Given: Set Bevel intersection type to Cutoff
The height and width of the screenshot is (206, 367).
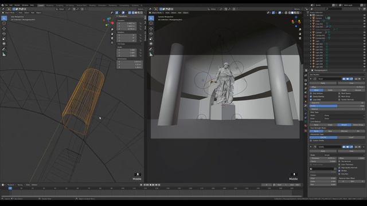Looking at the screenshot, I should point(351,137).
